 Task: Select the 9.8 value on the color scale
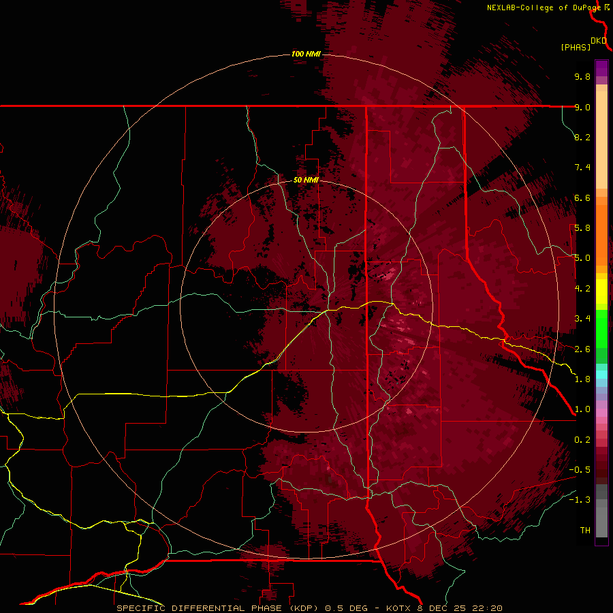point(582,76)
